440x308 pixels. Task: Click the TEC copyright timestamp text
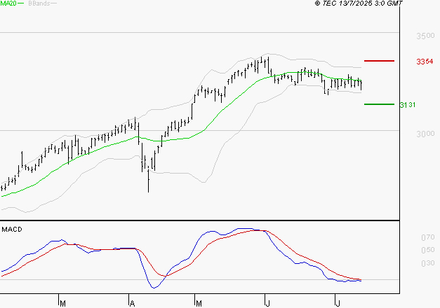359,3
